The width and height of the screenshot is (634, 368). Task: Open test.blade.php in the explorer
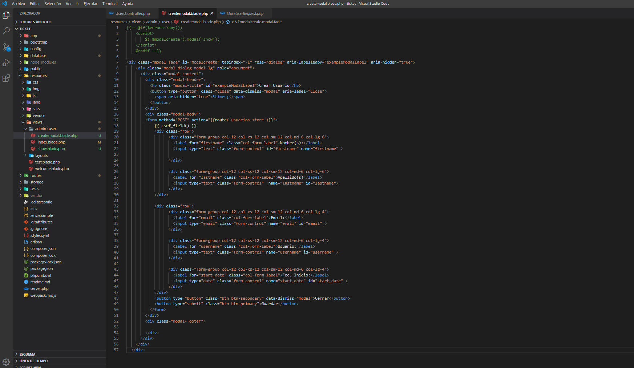pos(47,162)
